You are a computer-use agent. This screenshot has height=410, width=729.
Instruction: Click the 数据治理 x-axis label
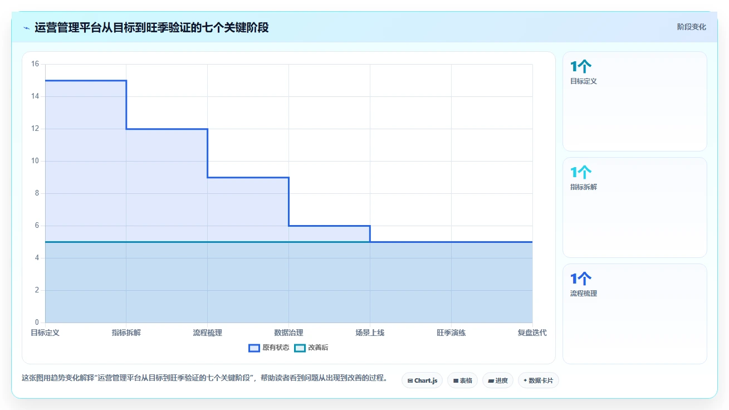point(289,333)
